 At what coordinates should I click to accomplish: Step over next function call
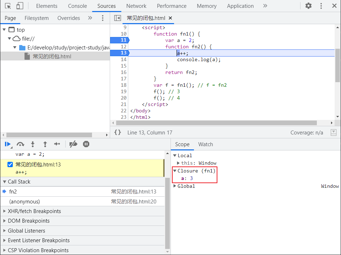pos(20,144)
